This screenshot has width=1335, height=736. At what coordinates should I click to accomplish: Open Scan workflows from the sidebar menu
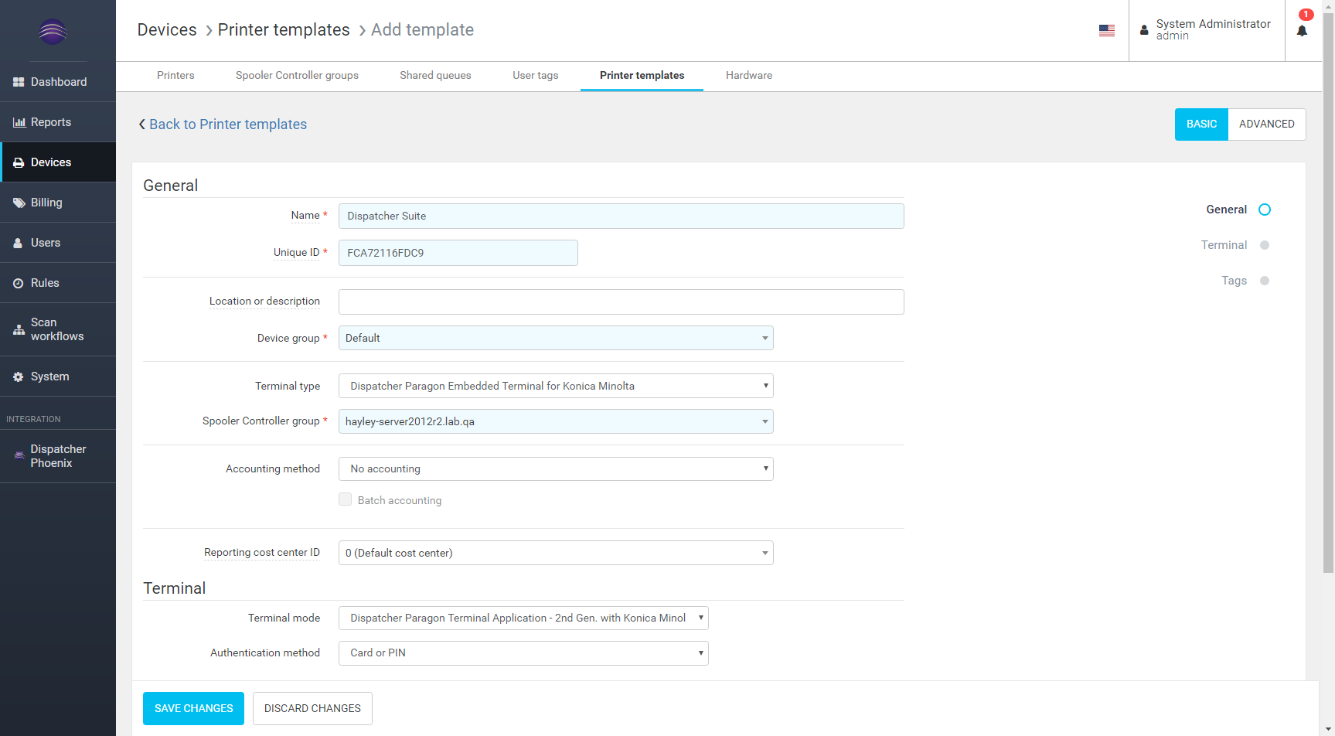[58, 329]
